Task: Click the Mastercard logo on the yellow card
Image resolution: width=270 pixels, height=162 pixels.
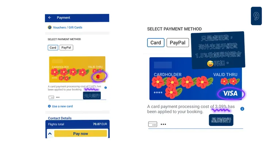Action: point(98,77)
